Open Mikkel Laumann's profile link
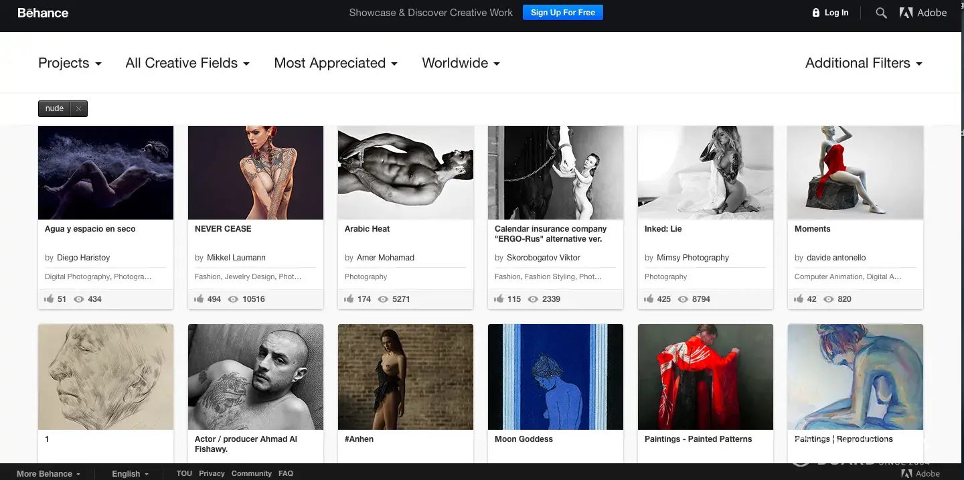Viewport: 964px width, 480px height. tap(236, 258)
